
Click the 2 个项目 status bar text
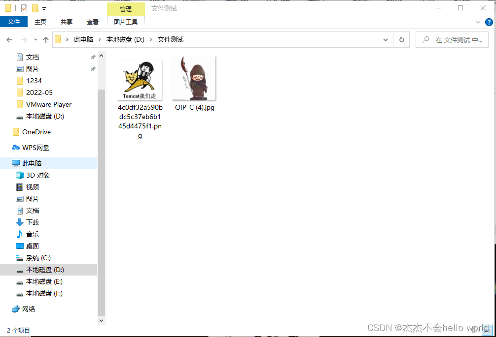point(18,331)
